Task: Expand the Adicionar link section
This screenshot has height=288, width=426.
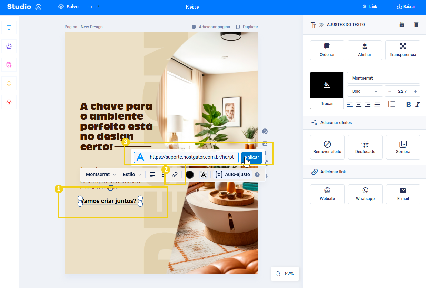Action: pos(364,172)
